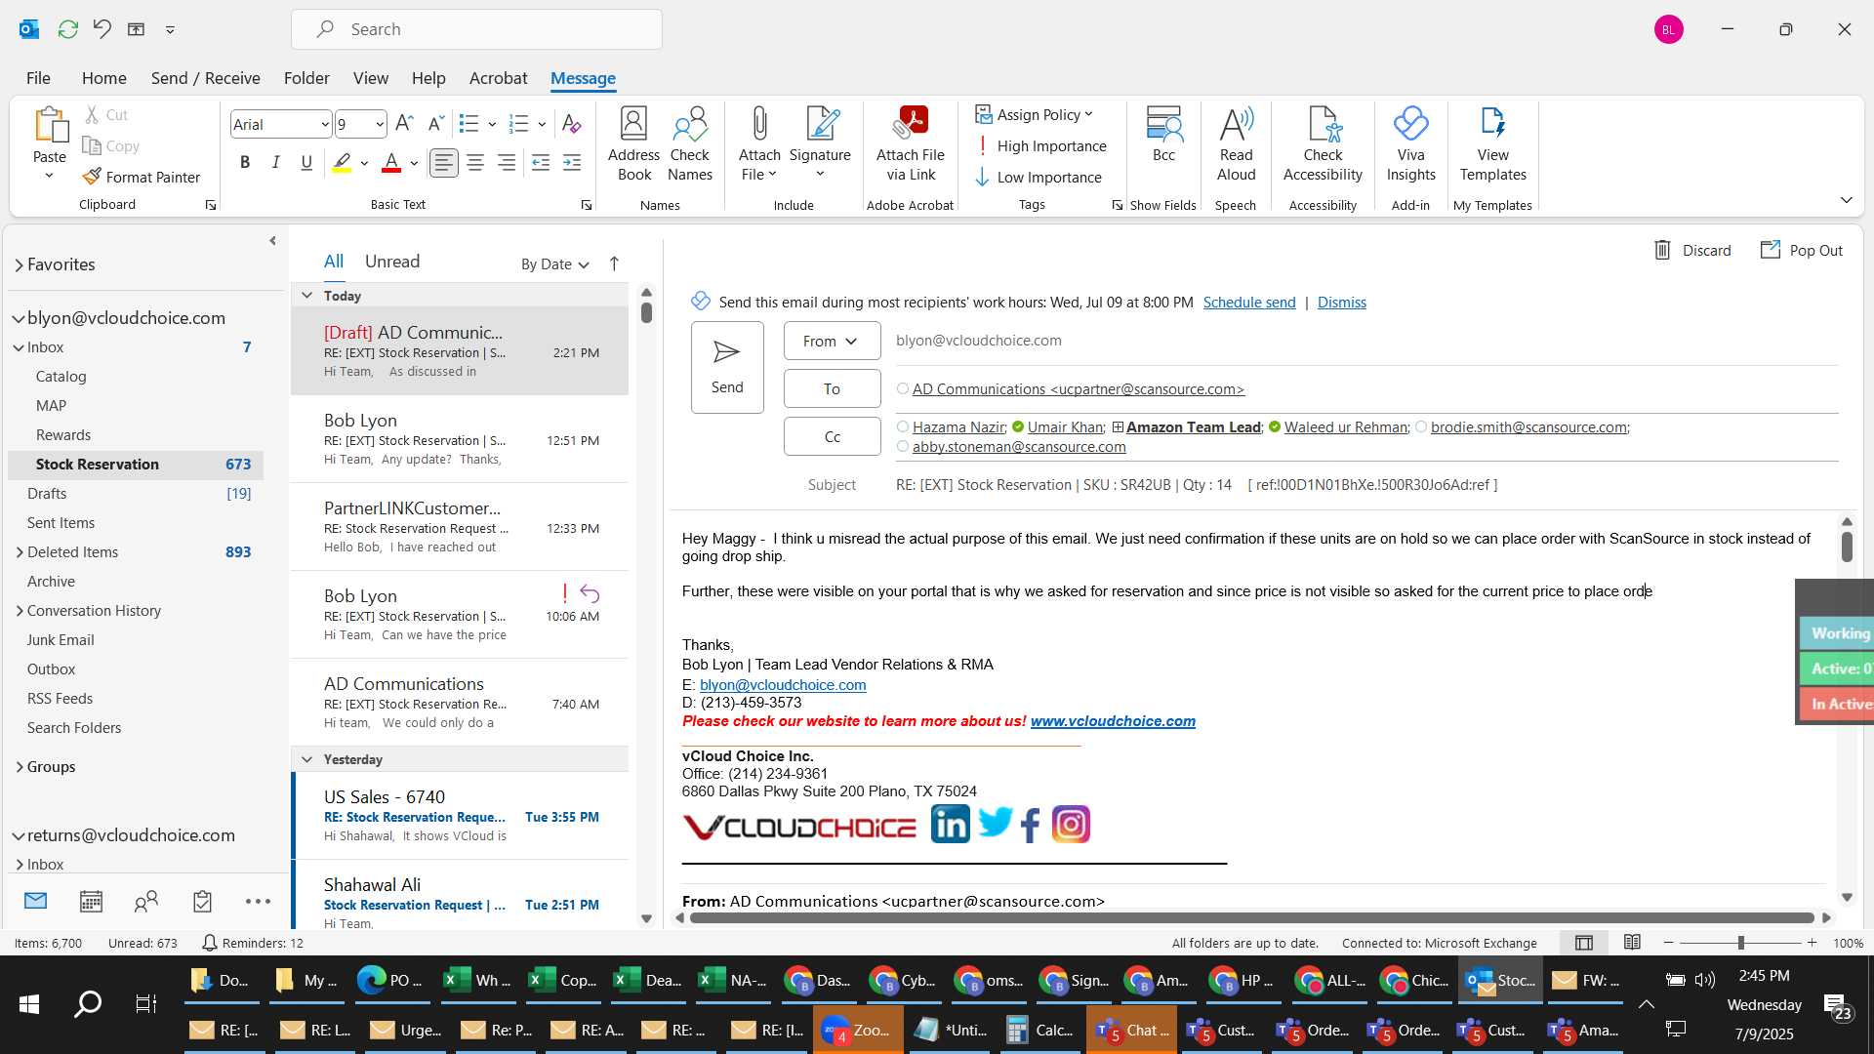Open the Signature tool
Viewport: 1874px width, 1054px height.
820,143
